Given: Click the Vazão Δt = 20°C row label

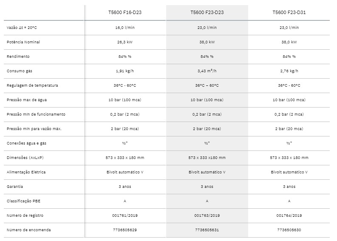Looking at the screenshot, I should [22, 28].
